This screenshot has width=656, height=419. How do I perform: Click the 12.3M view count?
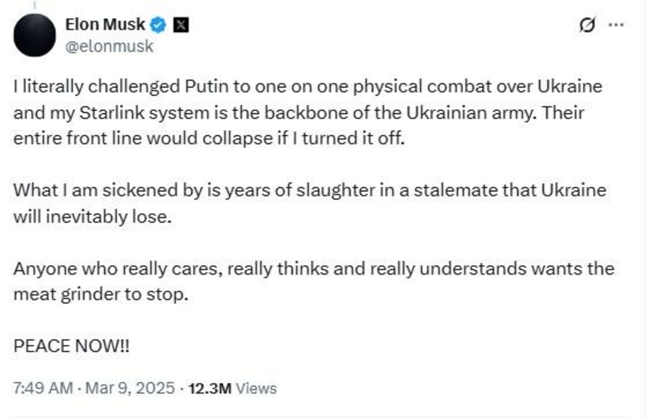(x=209, y=389)
